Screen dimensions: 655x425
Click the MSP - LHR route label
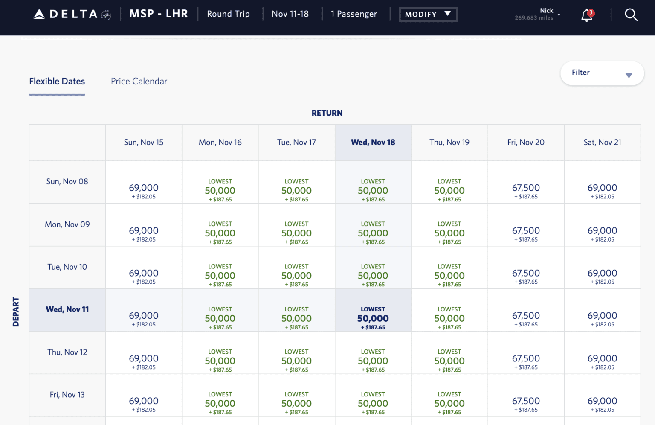coord(159,13)
